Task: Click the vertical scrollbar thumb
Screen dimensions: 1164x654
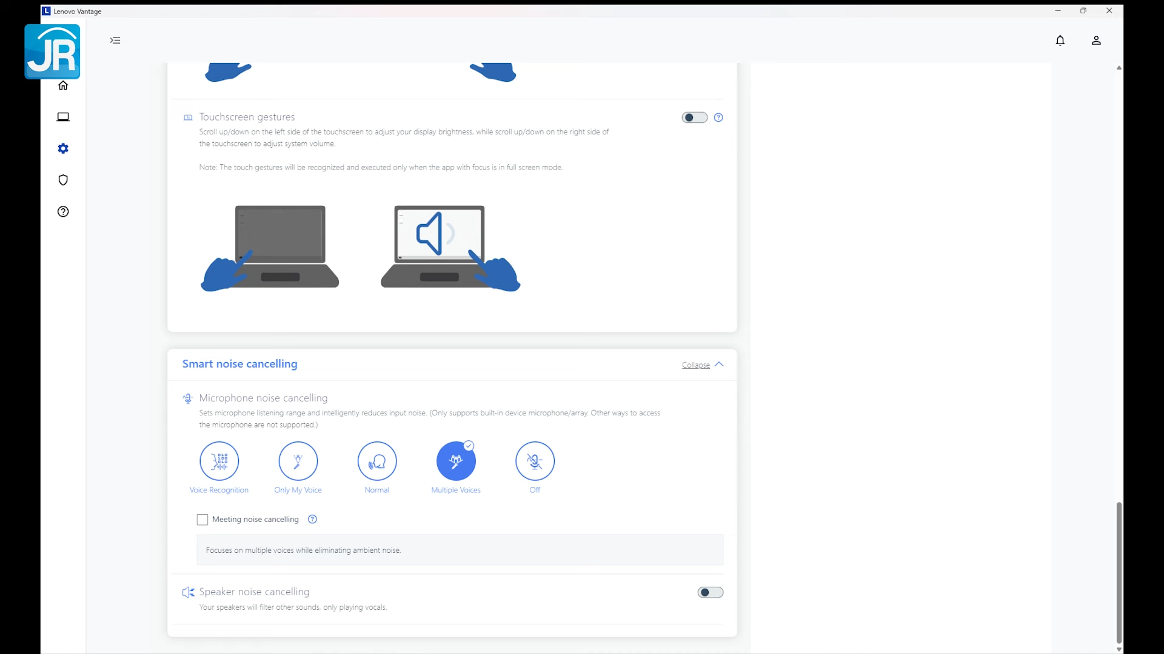Action: pos(1119,572)
